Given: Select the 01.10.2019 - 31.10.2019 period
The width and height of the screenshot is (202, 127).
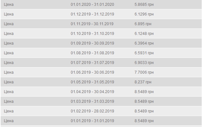Looking at the screenshot, I should click(x=92, y=34).
